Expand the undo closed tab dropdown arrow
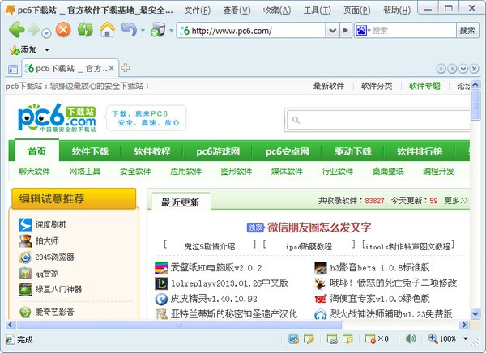This screenshot has width=486, height=353. point(143,31)
